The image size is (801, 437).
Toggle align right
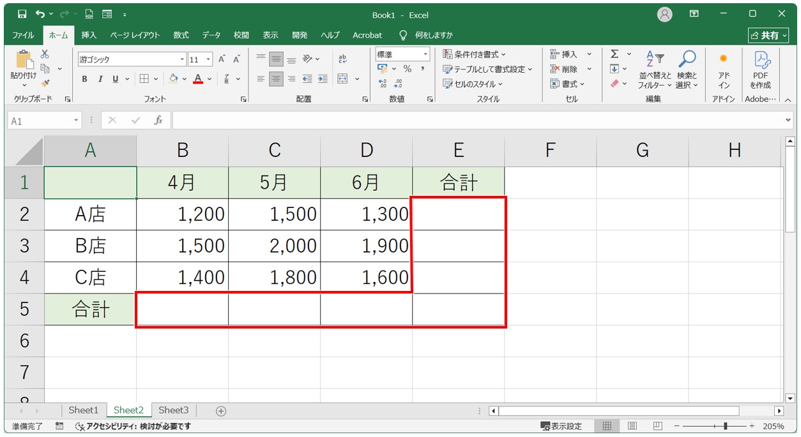click(291, 79)
